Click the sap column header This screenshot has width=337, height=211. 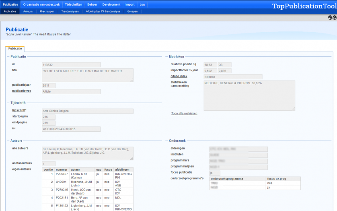click(99, 170)
